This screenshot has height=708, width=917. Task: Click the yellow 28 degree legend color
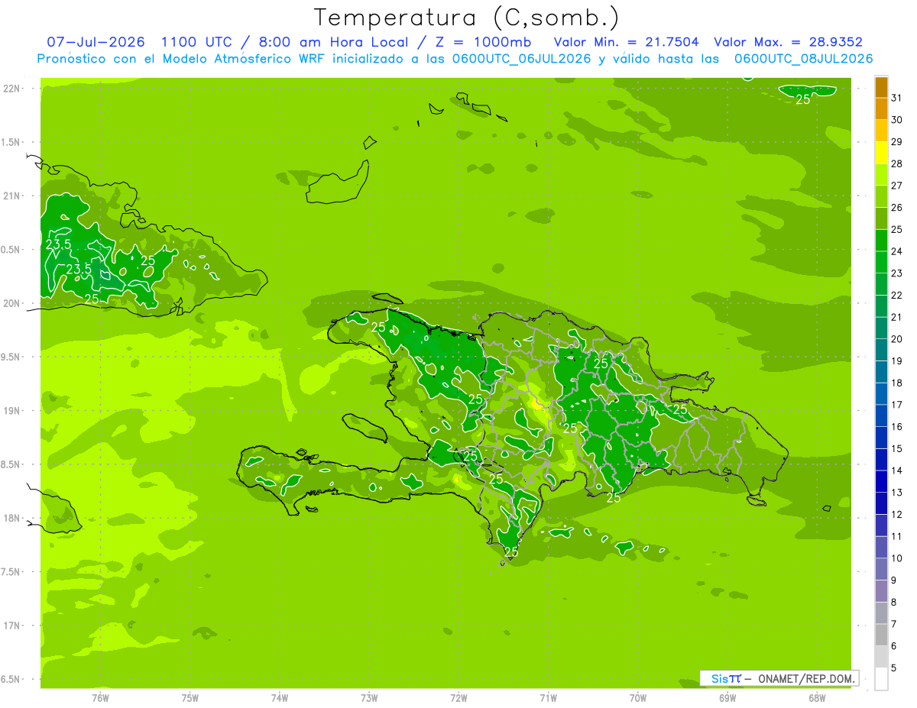(881, 153)
